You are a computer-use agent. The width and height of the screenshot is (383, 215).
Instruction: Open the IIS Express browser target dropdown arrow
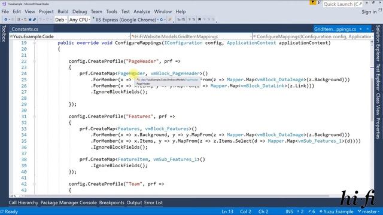[158, 20]
